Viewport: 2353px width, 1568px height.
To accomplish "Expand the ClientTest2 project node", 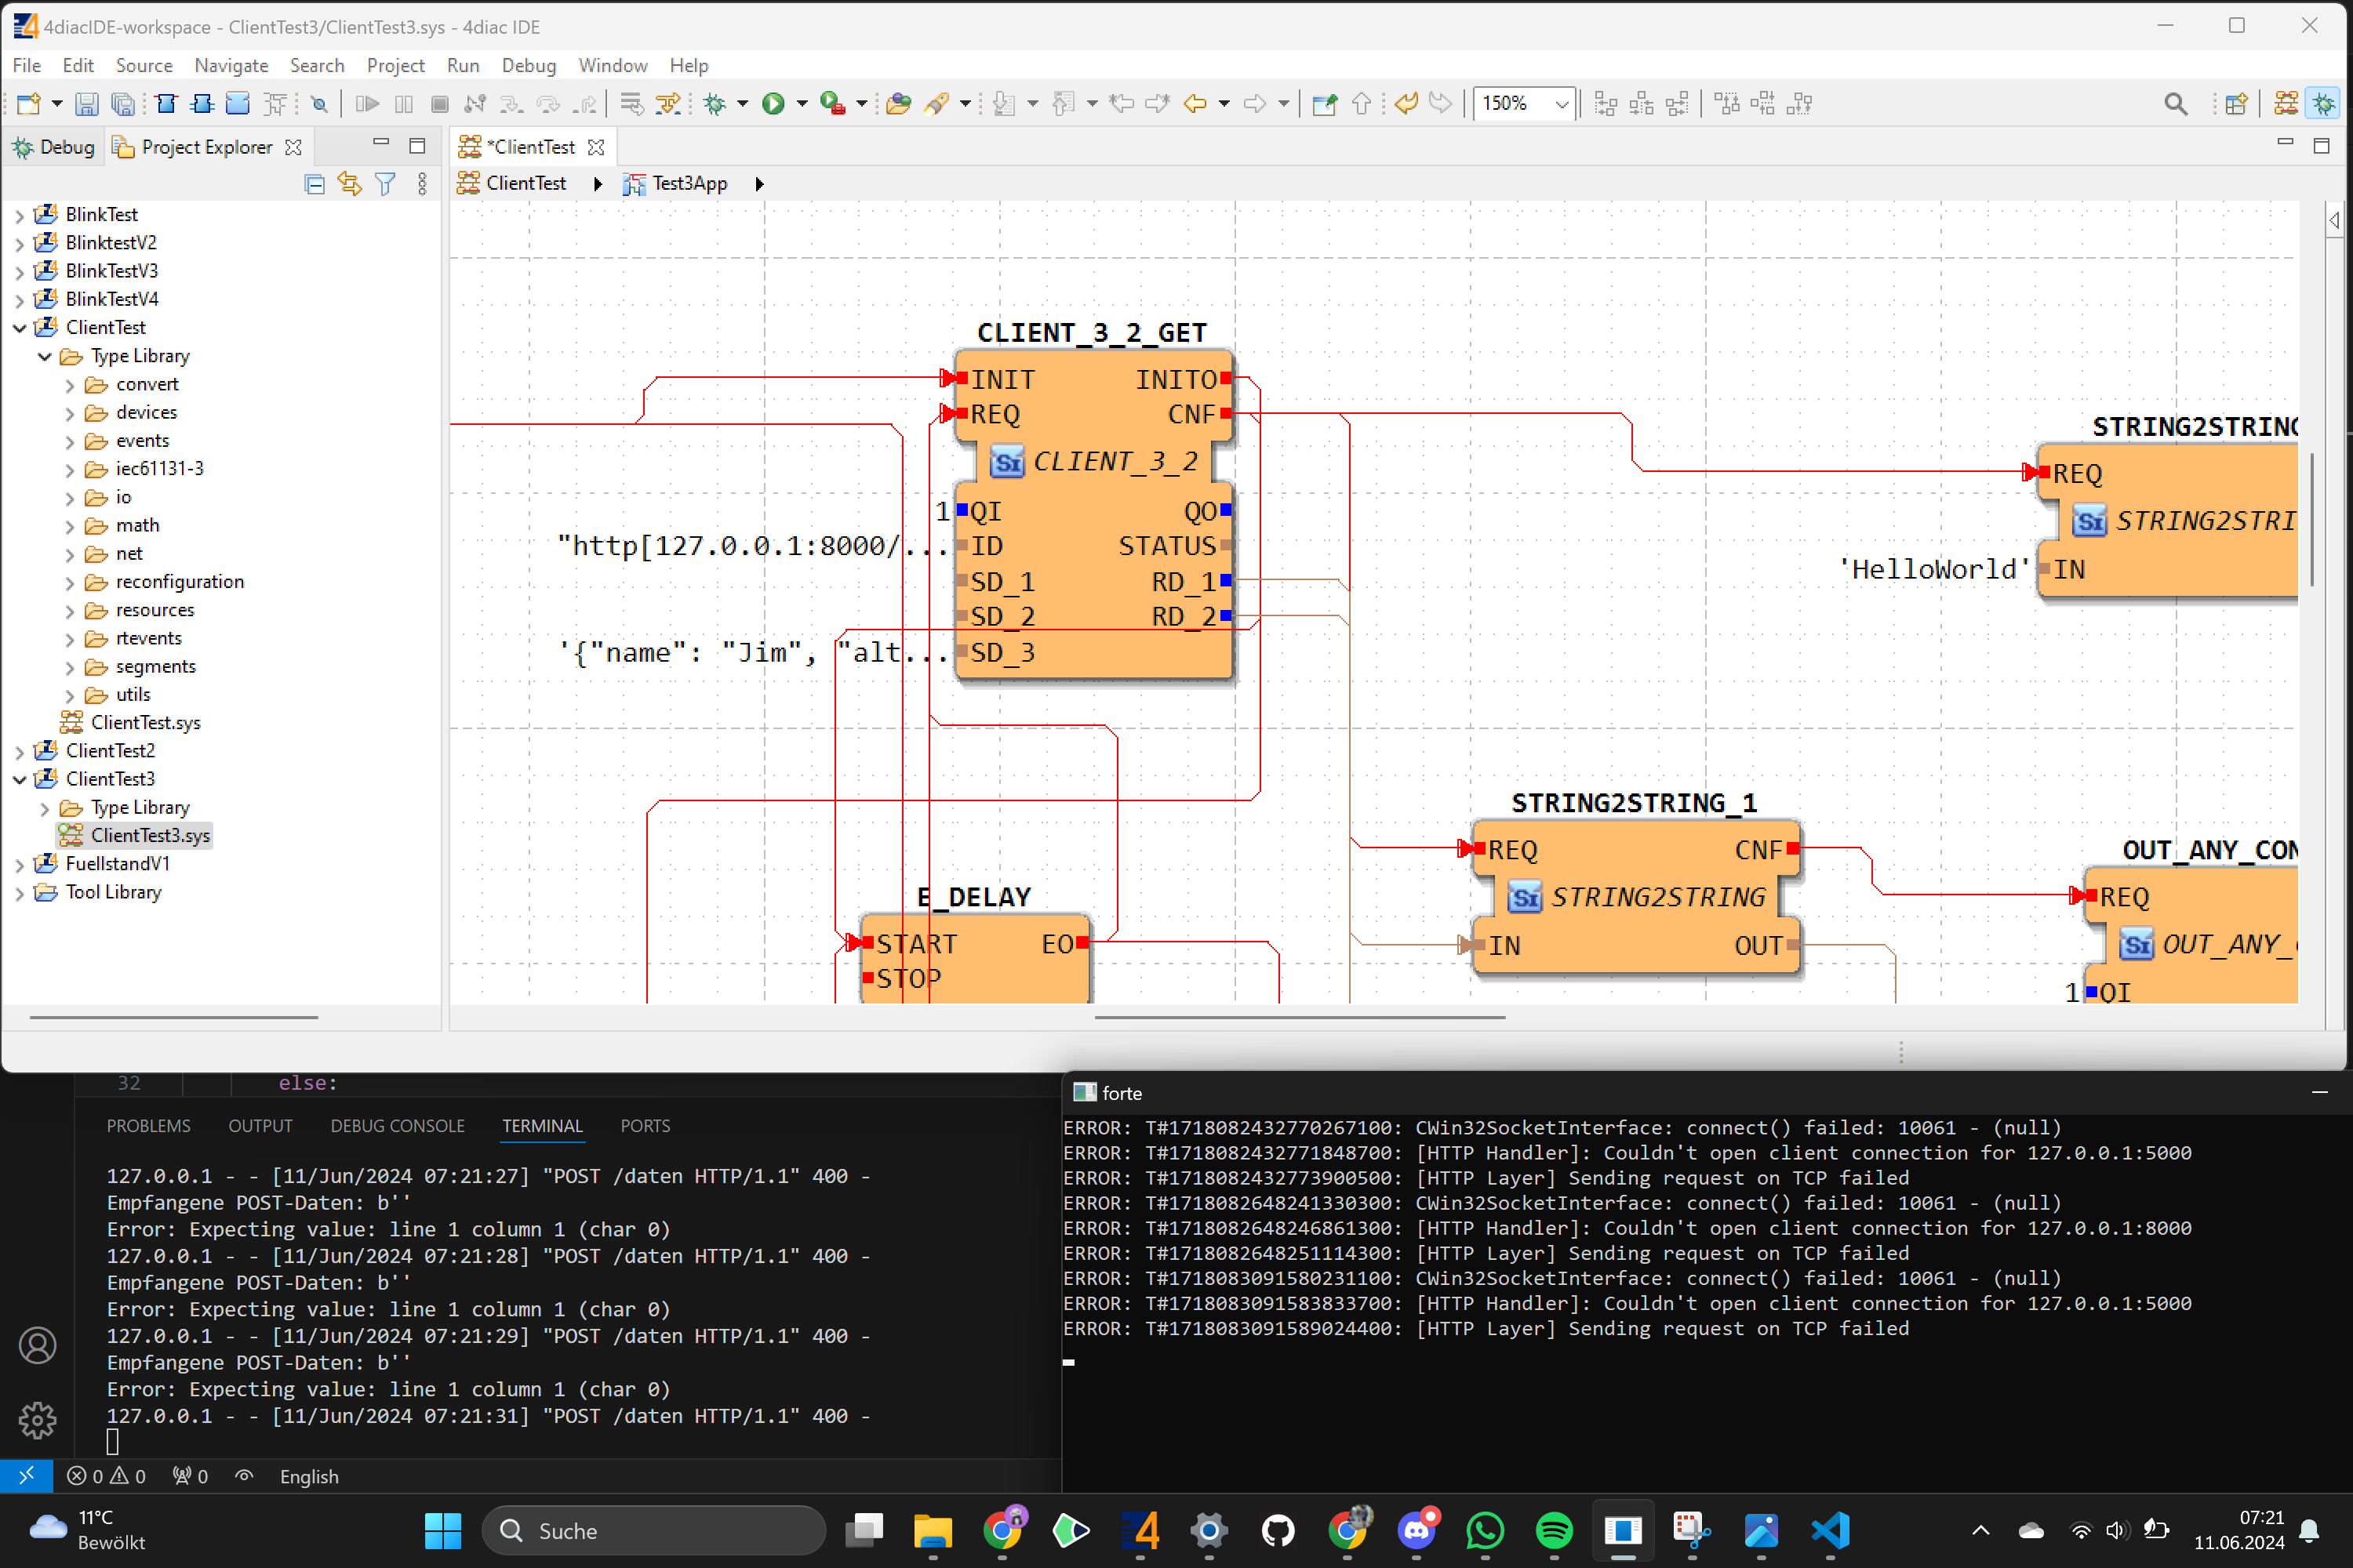I will click(19, 751).
